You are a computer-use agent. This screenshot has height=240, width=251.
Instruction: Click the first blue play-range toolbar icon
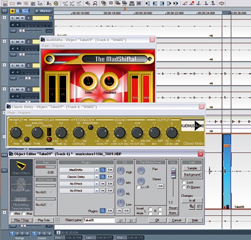coord(148,3)
